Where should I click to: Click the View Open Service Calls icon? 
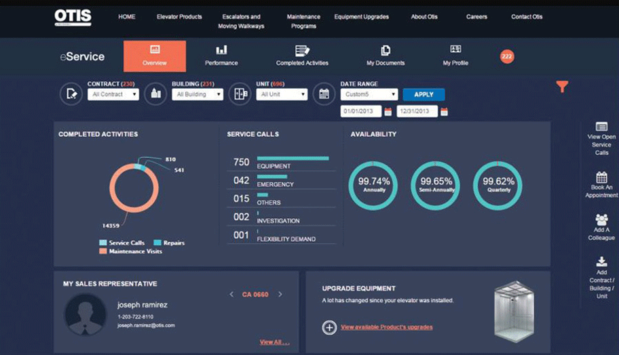click(x=601, y=127)
